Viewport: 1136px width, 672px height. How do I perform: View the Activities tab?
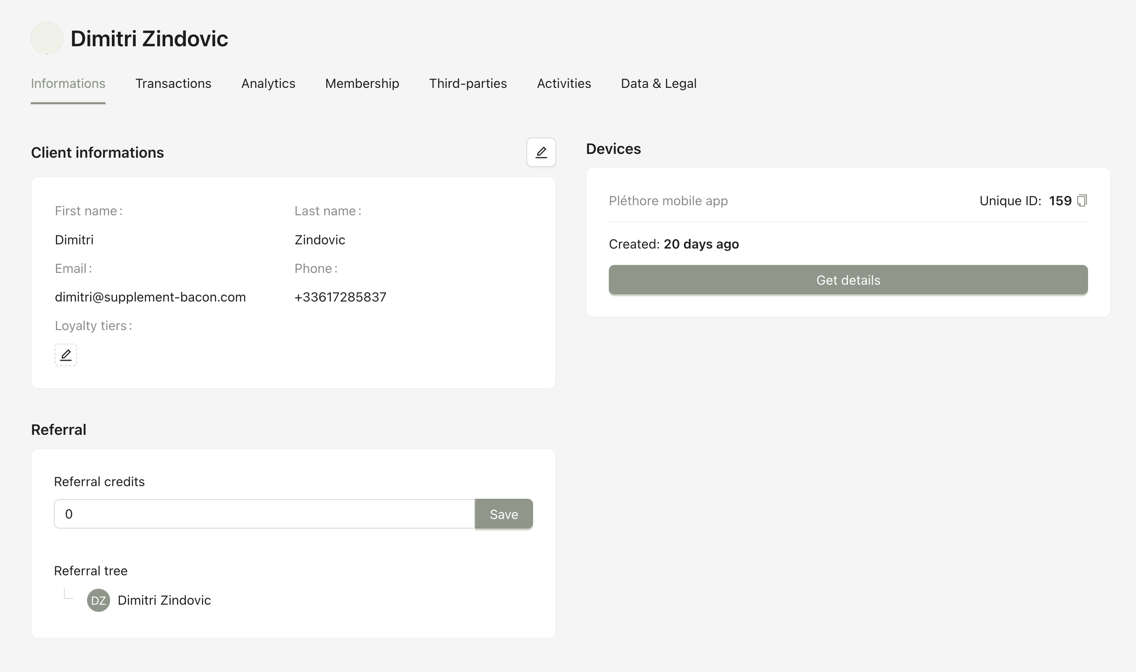click(563, 83)
